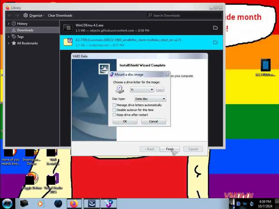This screenshot has height=209, width=279.
Task: Open the VAIO Gate installer taskbar button
Action: coord(92,204)
